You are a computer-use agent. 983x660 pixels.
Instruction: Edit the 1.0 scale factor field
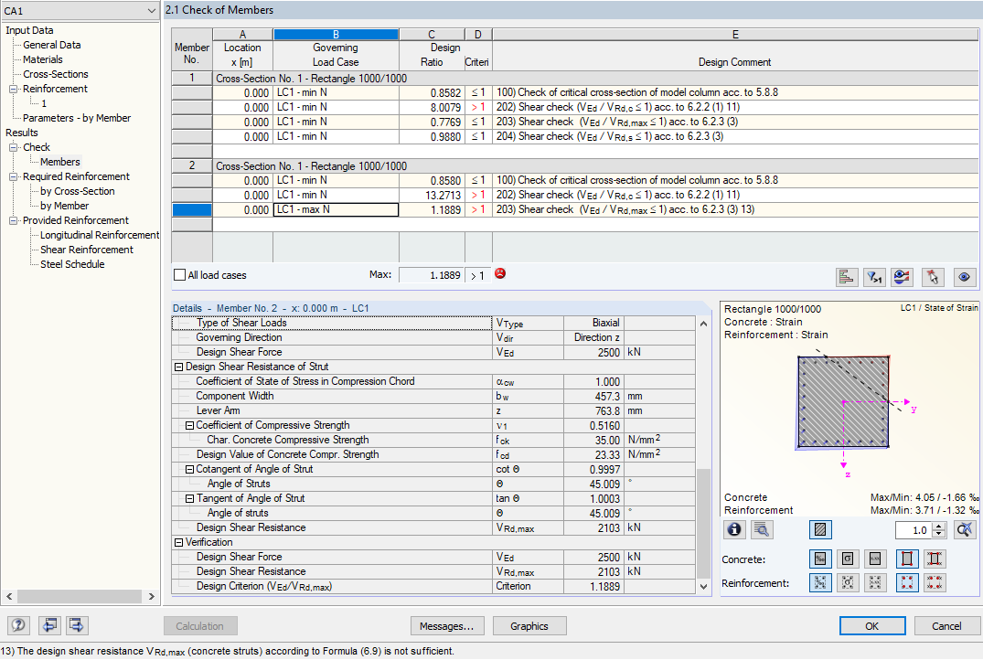pos(914,530)
